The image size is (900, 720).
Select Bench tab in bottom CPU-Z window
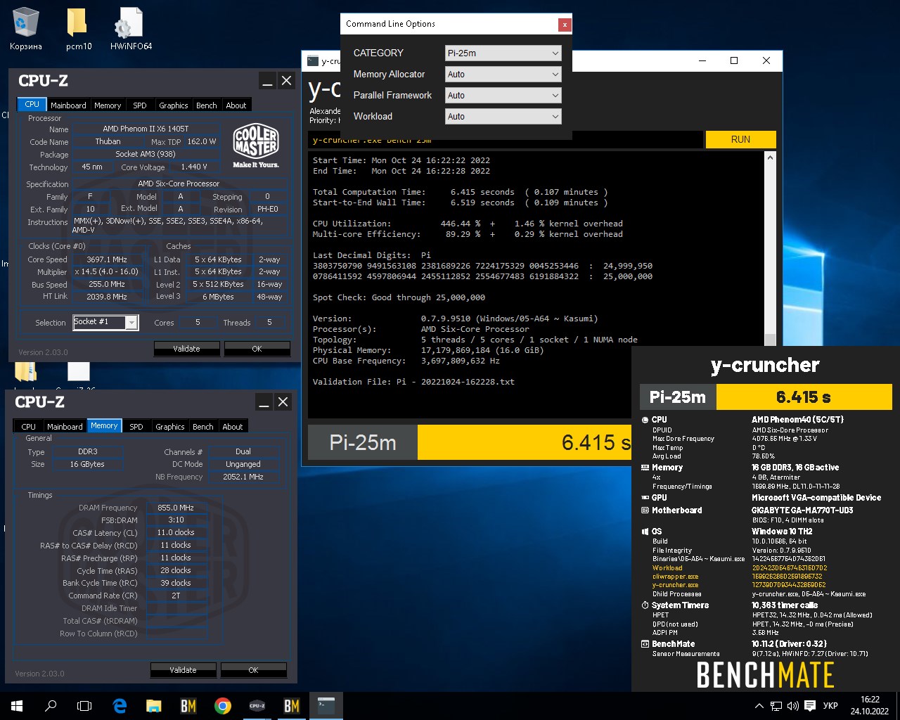203,426
